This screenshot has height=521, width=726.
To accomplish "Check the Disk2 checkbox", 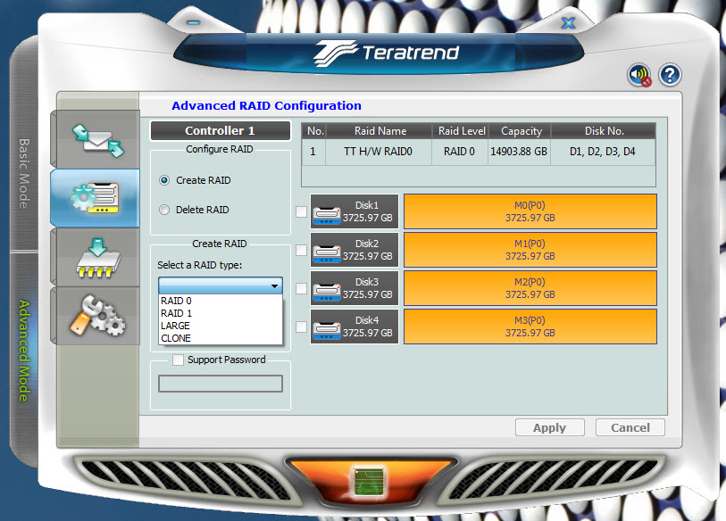I will coord(302,250).
